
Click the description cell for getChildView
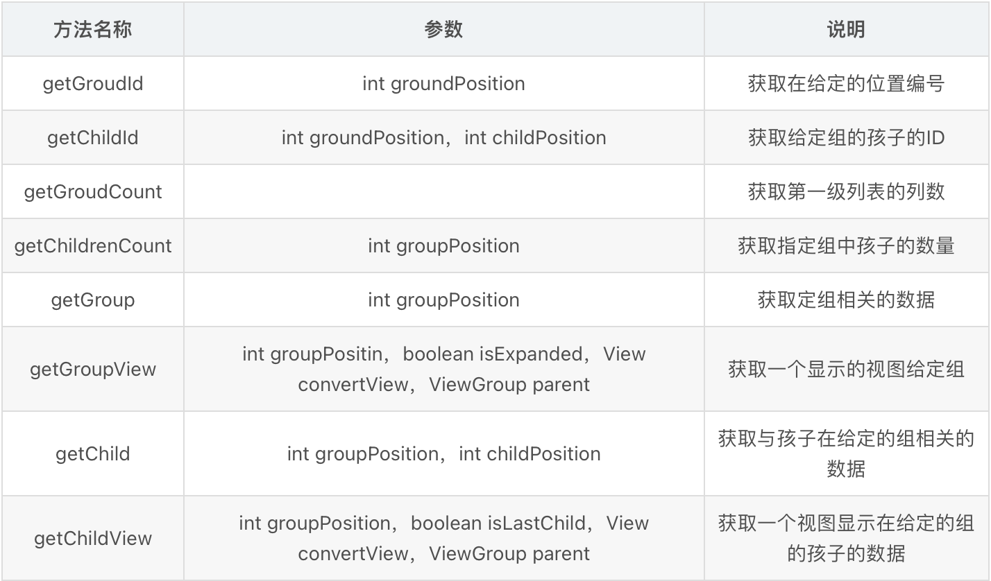846,539
